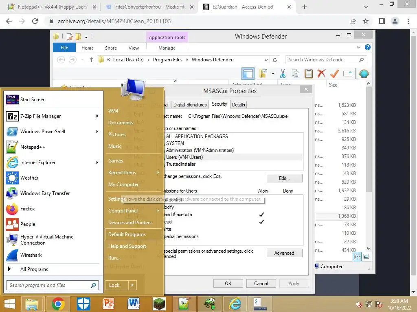
Task: Click the Advanced button
Action: click(x=284, y=253)
